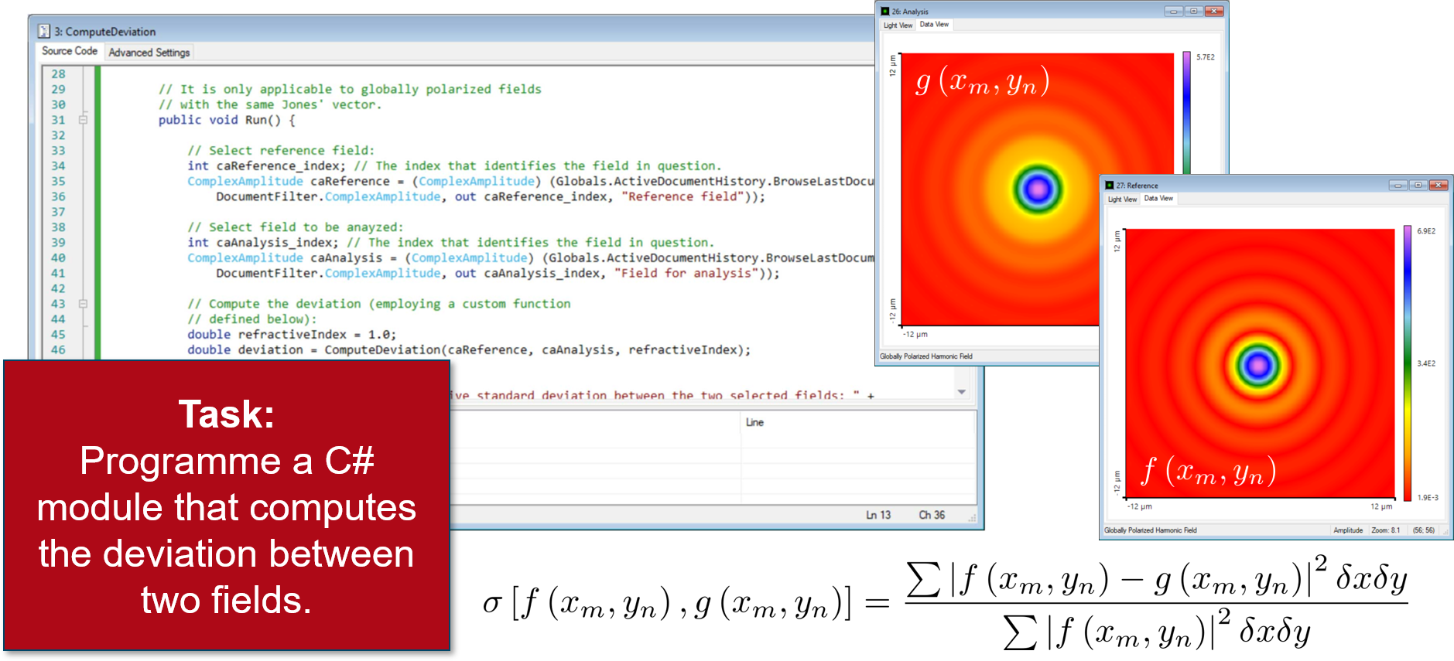Screen dimensions: 1454x661
Task: Close the Reference window
Action: 1439,185
